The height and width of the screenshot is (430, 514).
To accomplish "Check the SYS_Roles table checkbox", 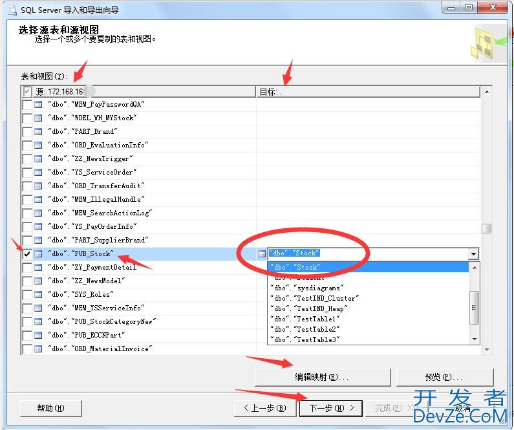I will point(27,295).
